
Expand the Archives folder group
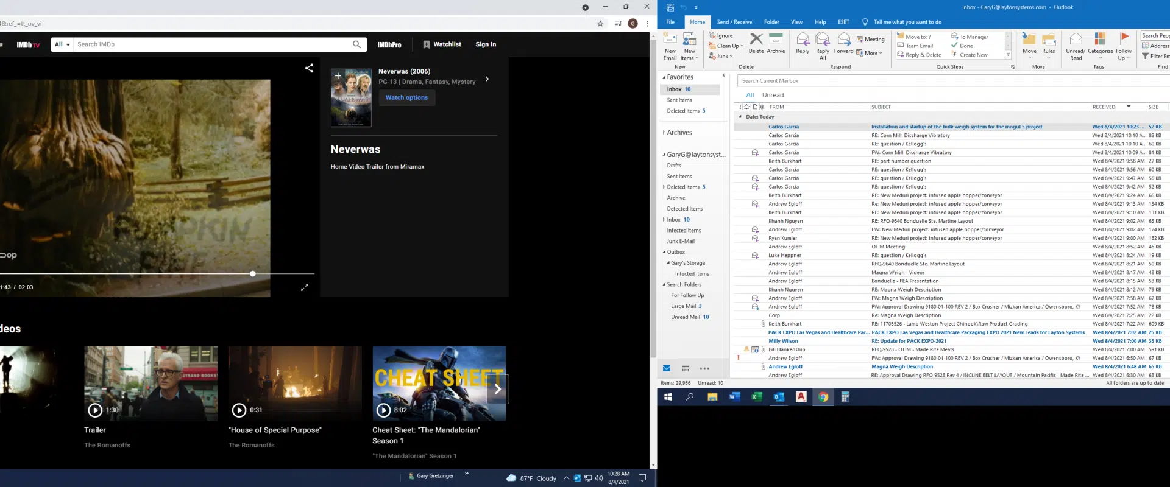point(664,133)
